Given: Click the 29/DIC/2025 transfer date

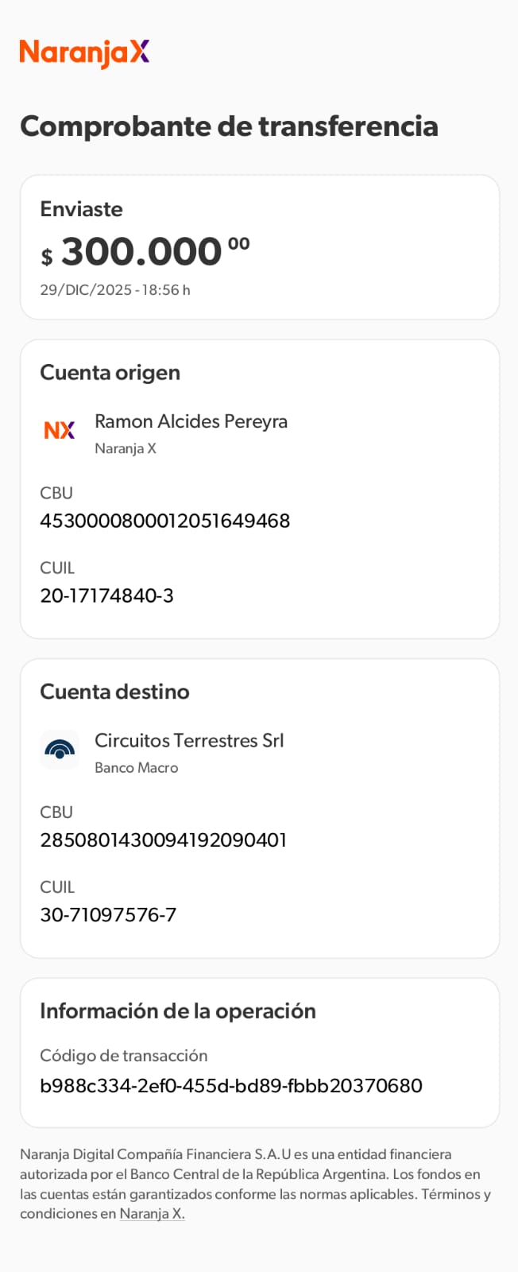Looking at the screenshot, I should [115, 290].
